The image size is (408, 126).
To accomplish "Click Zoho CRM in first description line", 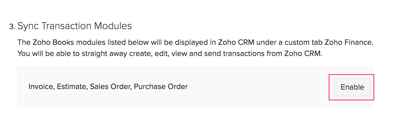I will 237,43.
